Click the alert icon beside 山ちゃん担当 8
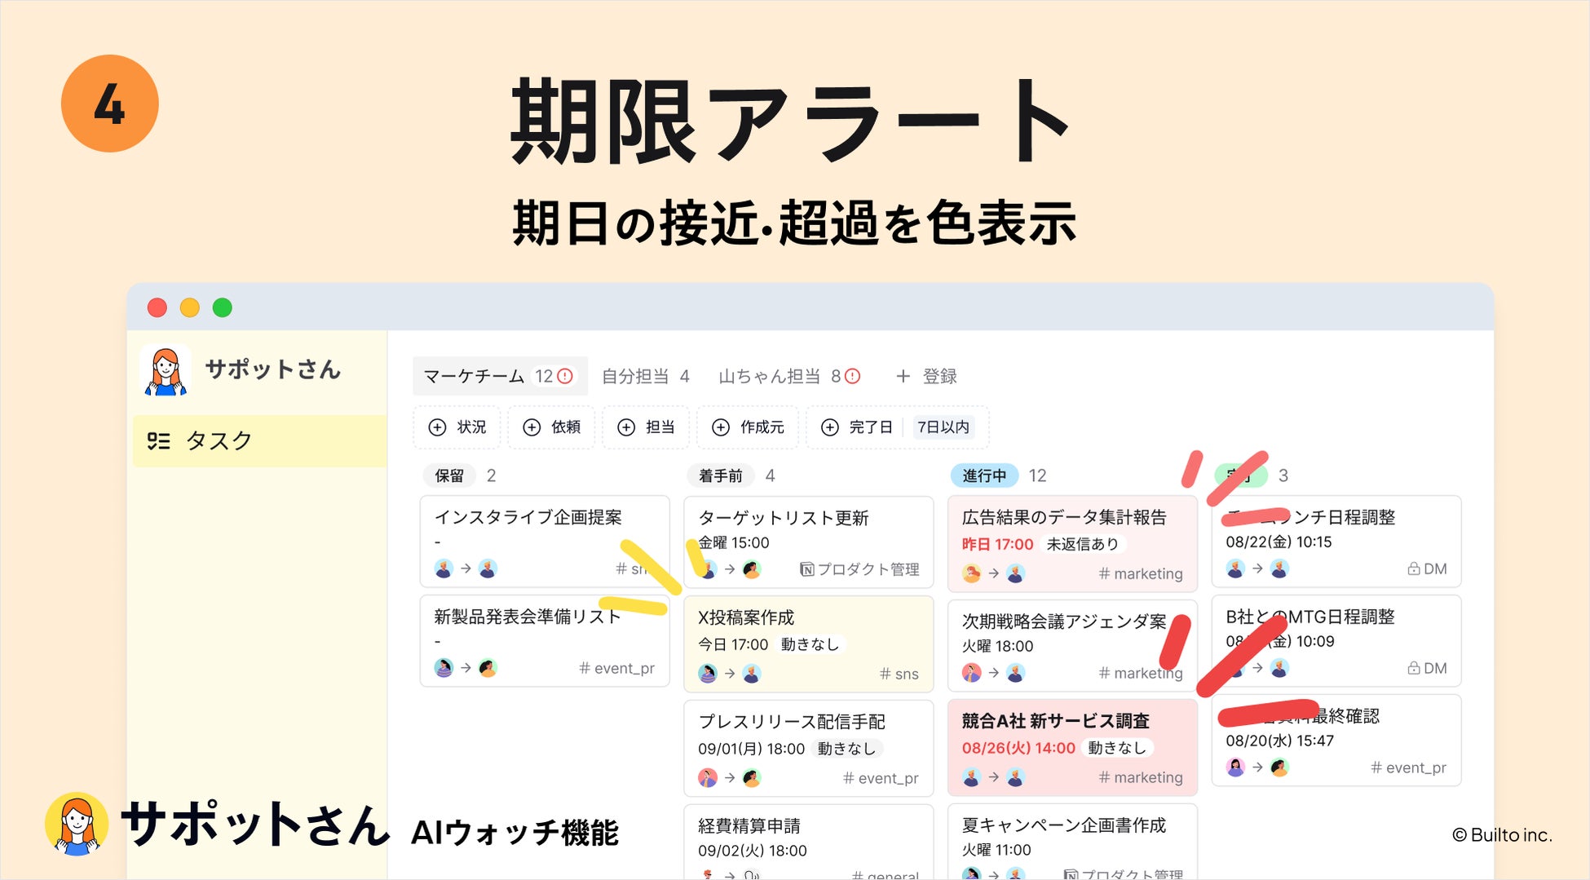Viewport: 1590px width, 880px height. 852,376
